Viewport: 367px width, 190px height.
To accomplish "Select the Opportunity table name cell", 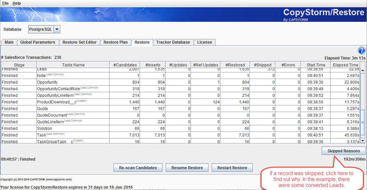I will [x=73, y=82].
